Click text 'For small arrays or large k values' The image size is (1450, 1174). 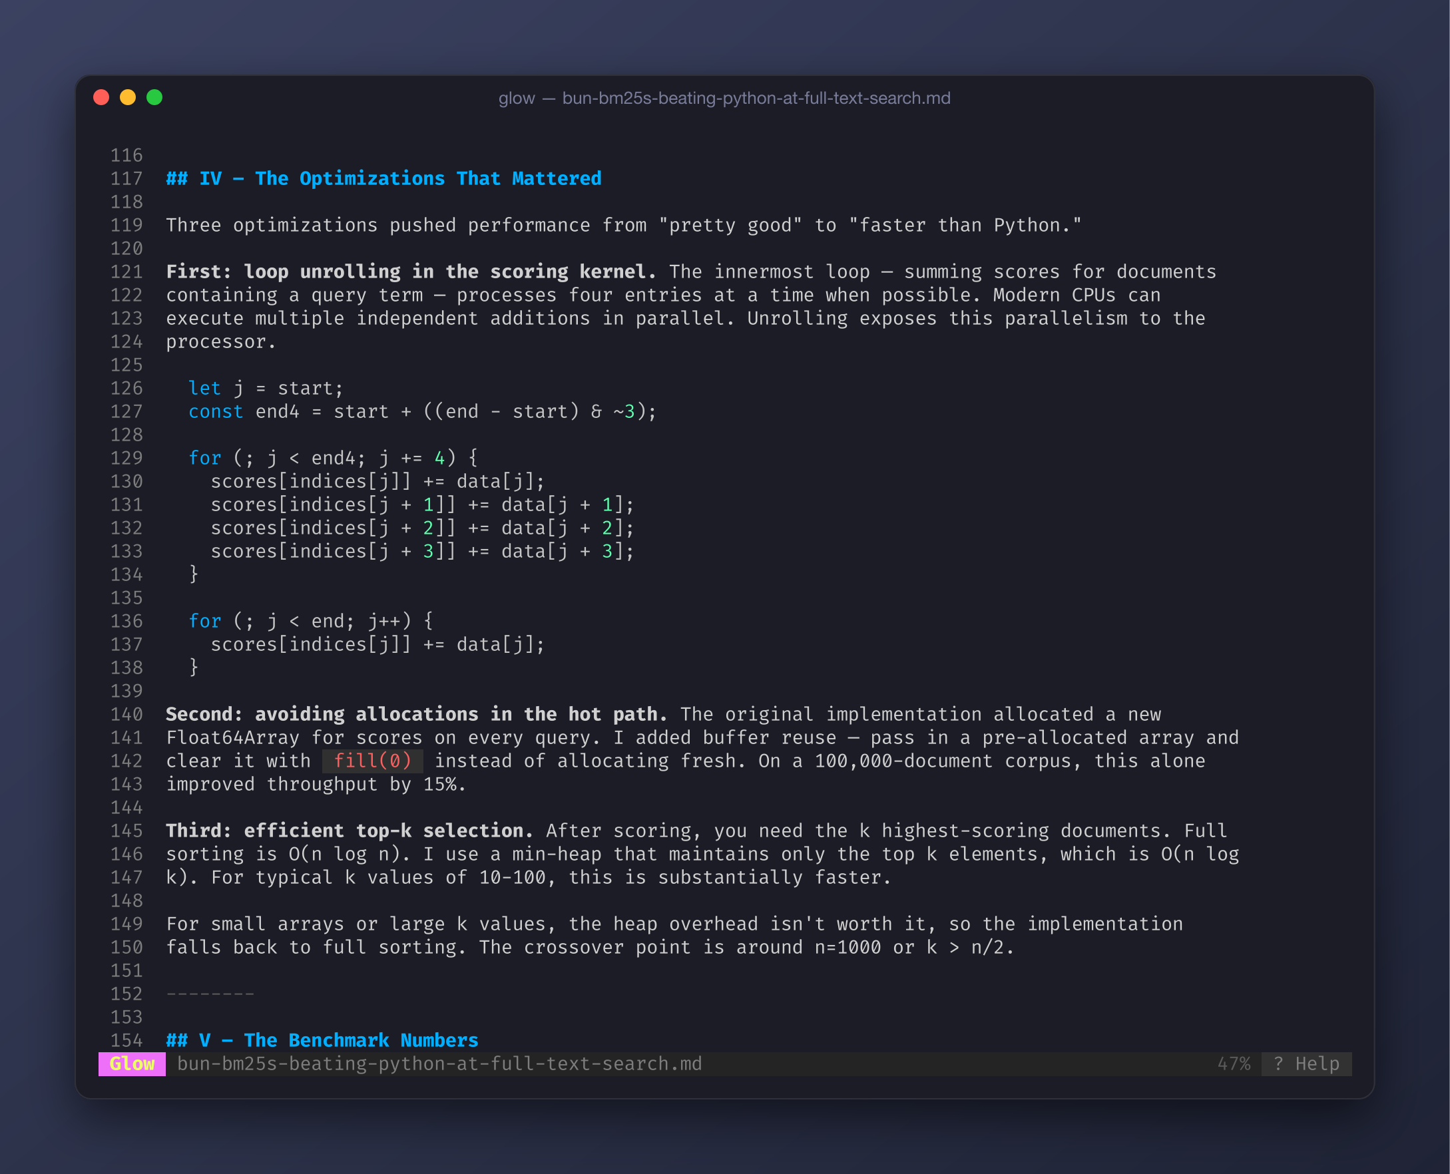pos(360,924)
